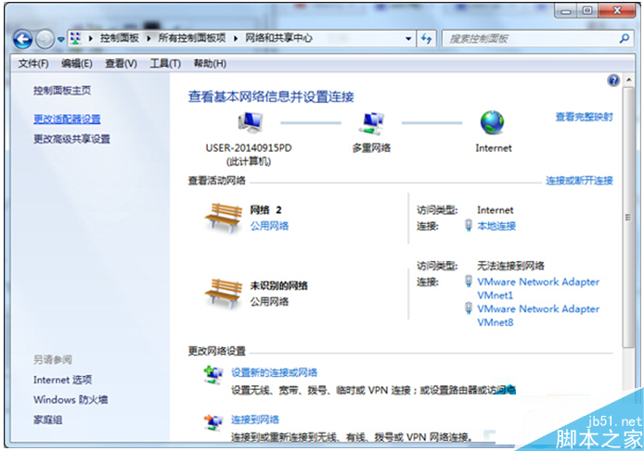Open the 本地连接 connection link
The image size is (644, 451).
(496, 225)
